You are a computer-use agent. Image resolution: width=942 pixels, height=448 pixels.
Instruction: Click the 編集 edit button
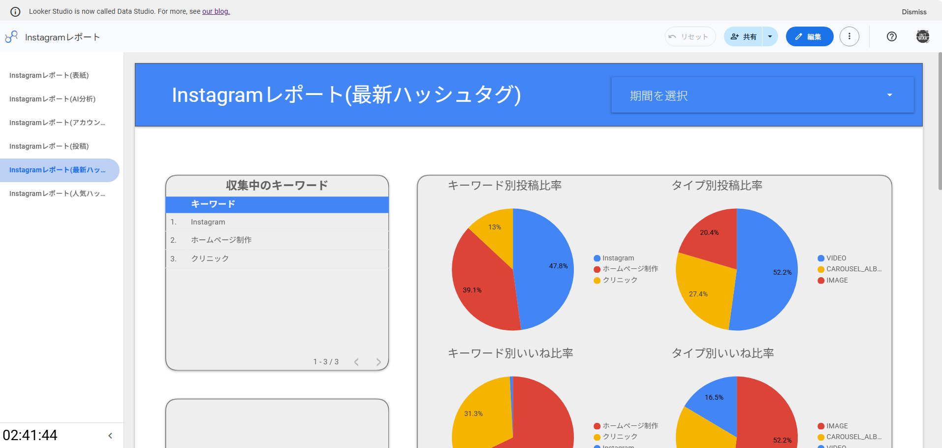(x=810, y=36)
